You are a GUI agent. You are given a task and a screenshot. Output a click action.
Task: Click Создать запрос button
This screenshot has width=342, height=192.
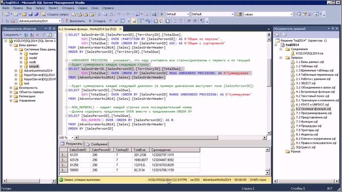(x=56, y=14)
